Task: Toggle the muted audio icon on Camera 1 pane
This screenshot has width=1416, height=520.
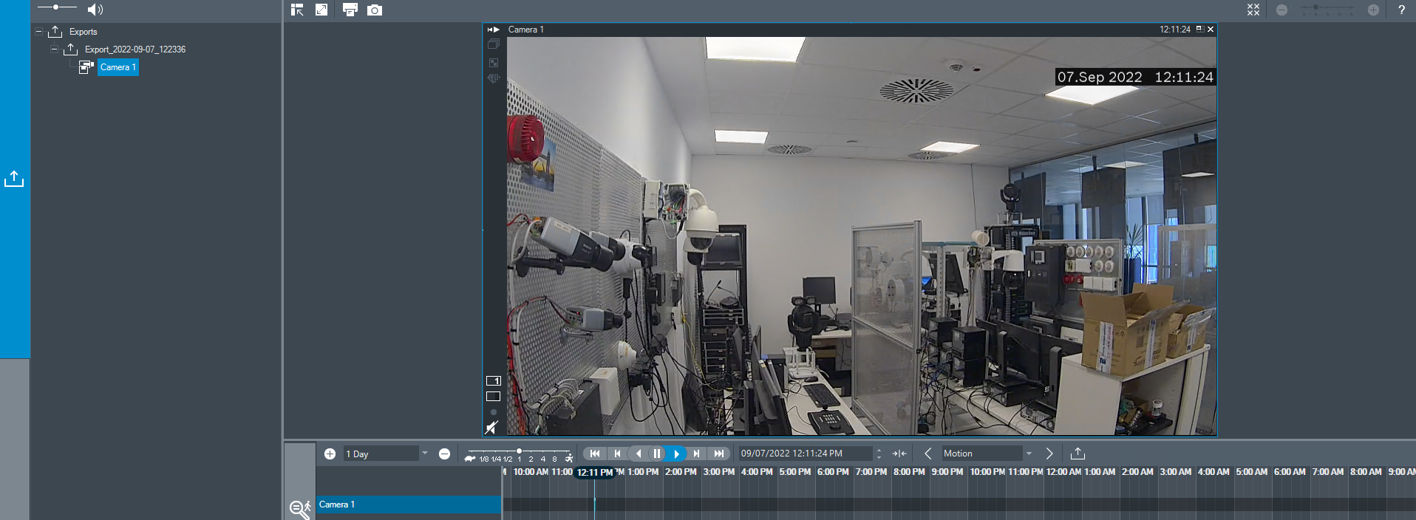Action: (491, 428)
